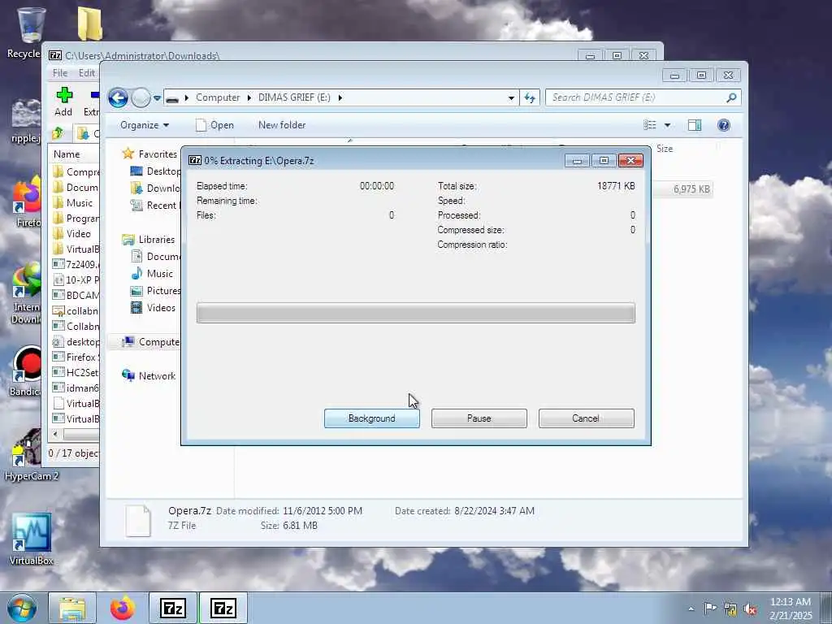Open Bandicam desktop shortcut
832x624 pixels.
click(27, 370)
